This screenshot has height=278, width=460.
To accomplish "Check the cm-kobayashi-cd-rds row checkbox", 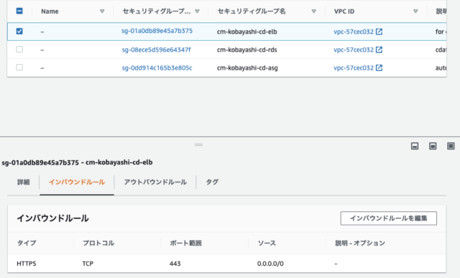I will 19,50.
